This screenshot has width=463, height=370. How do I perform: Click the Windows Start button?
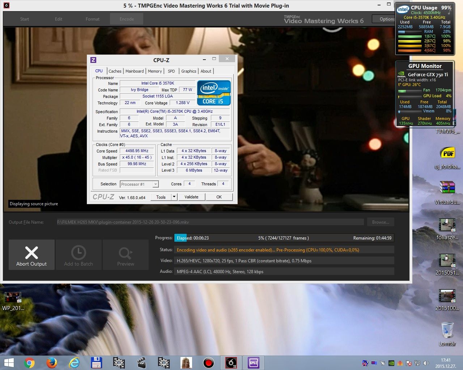[x=9, y=363]
